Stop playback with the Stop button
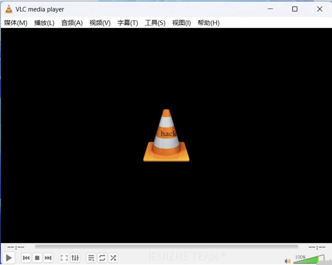The height and width of the screenshot is (265, 332). point(37,258)
